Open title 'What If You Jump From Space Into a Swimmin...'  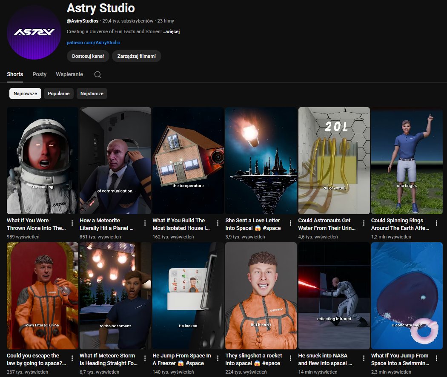pyautogui.click(x=400, y=359)
